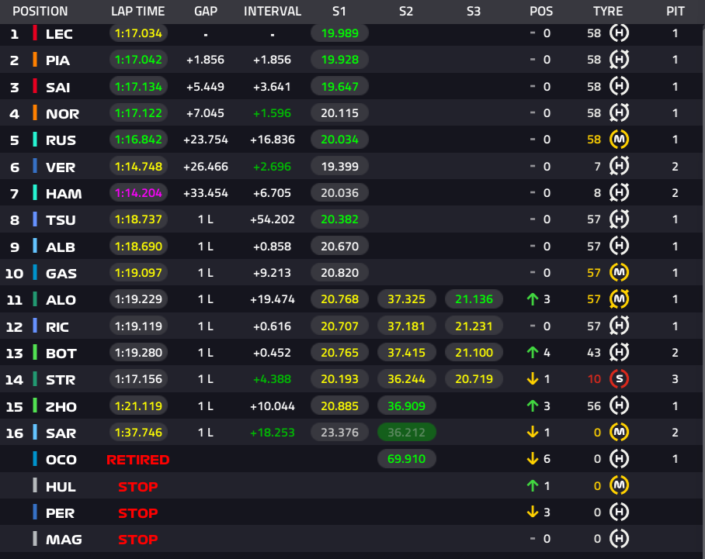The width and height of the screenshot is (705, 559).
Task: Click the red team color bar for LEC
Action: click(35, 33)
